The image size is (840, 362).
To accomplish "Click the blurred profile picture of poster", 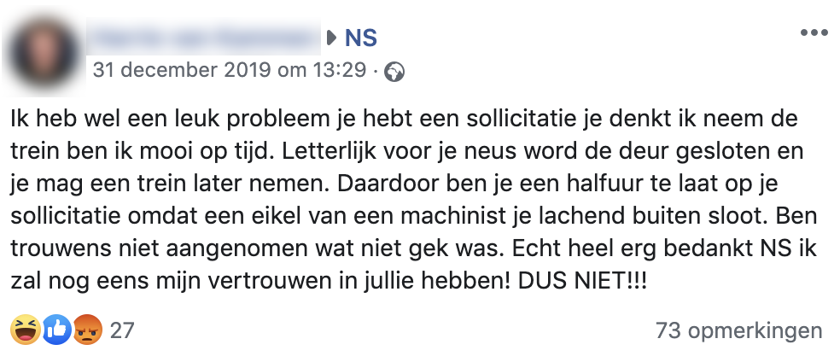I will coord(46,50).
